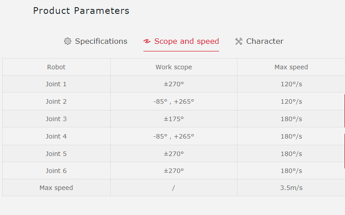
Task: Click the tools icon beside Character
Action: [x=239, y=42]
